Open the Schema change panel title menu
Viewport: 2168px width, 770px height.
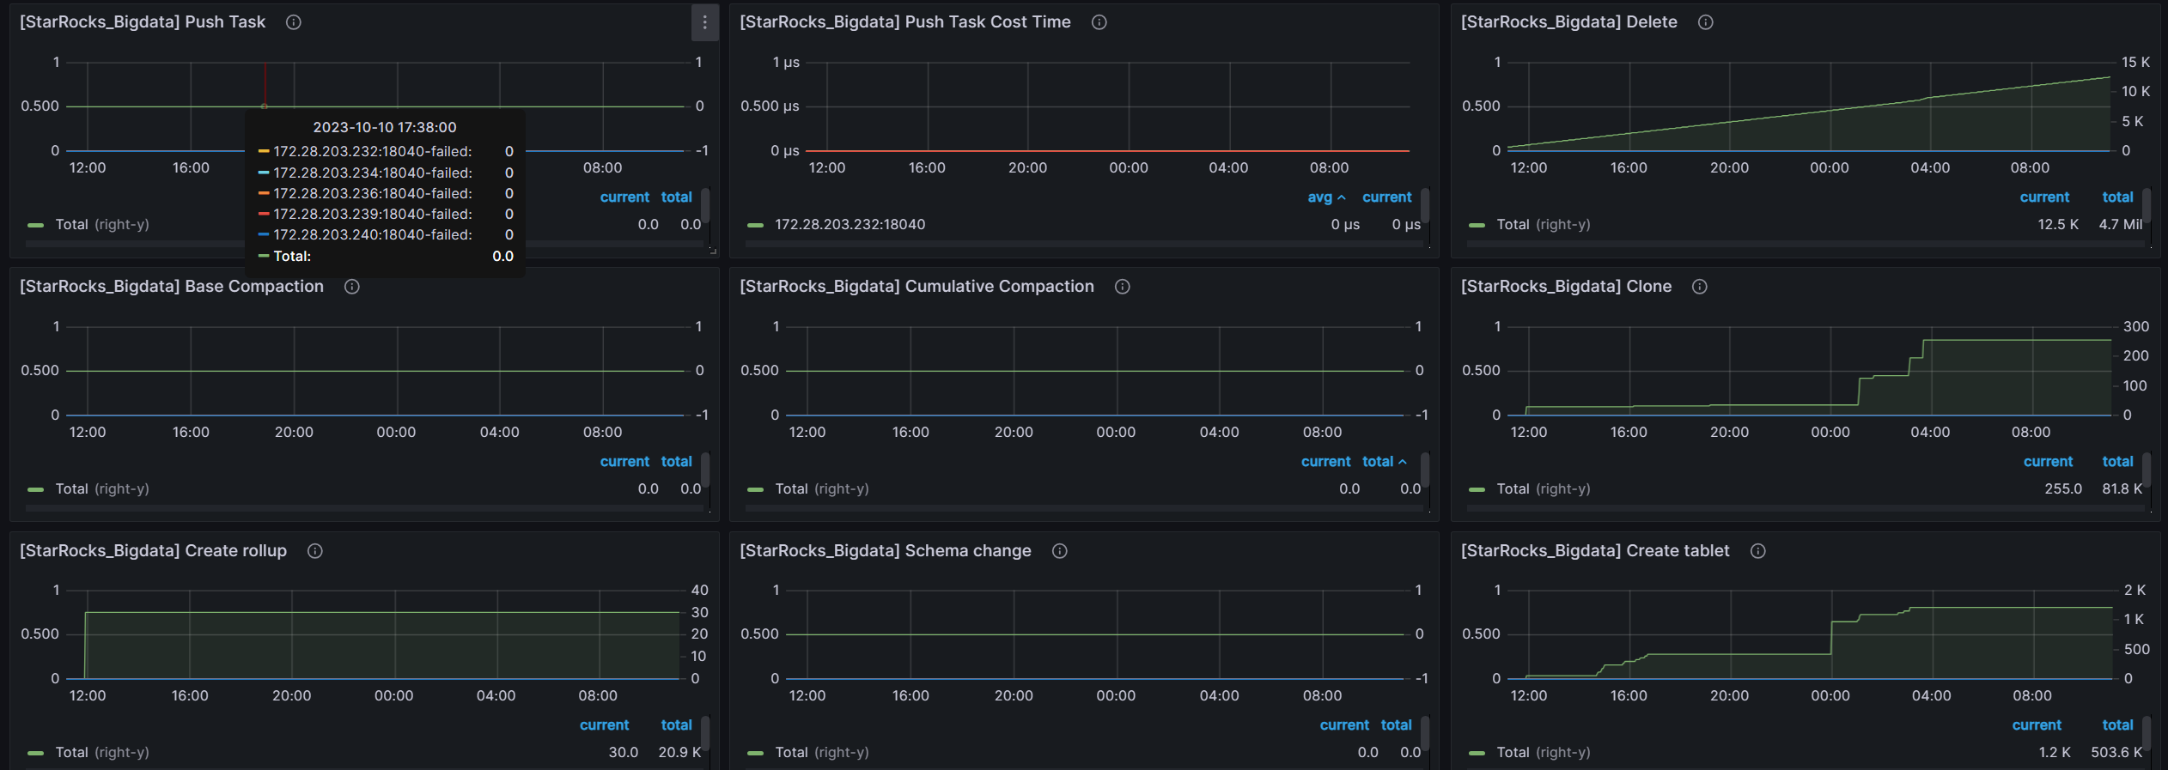[x=885, y=551]
